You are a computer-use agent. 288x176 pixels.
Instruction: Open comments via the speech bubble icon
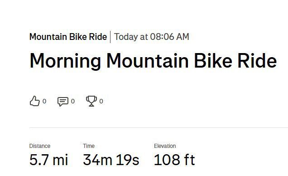click(63, 101)
